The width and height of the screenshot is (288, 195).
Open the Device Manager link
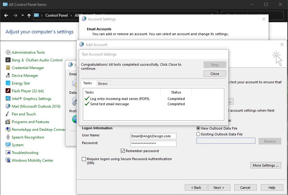(25, 75)
